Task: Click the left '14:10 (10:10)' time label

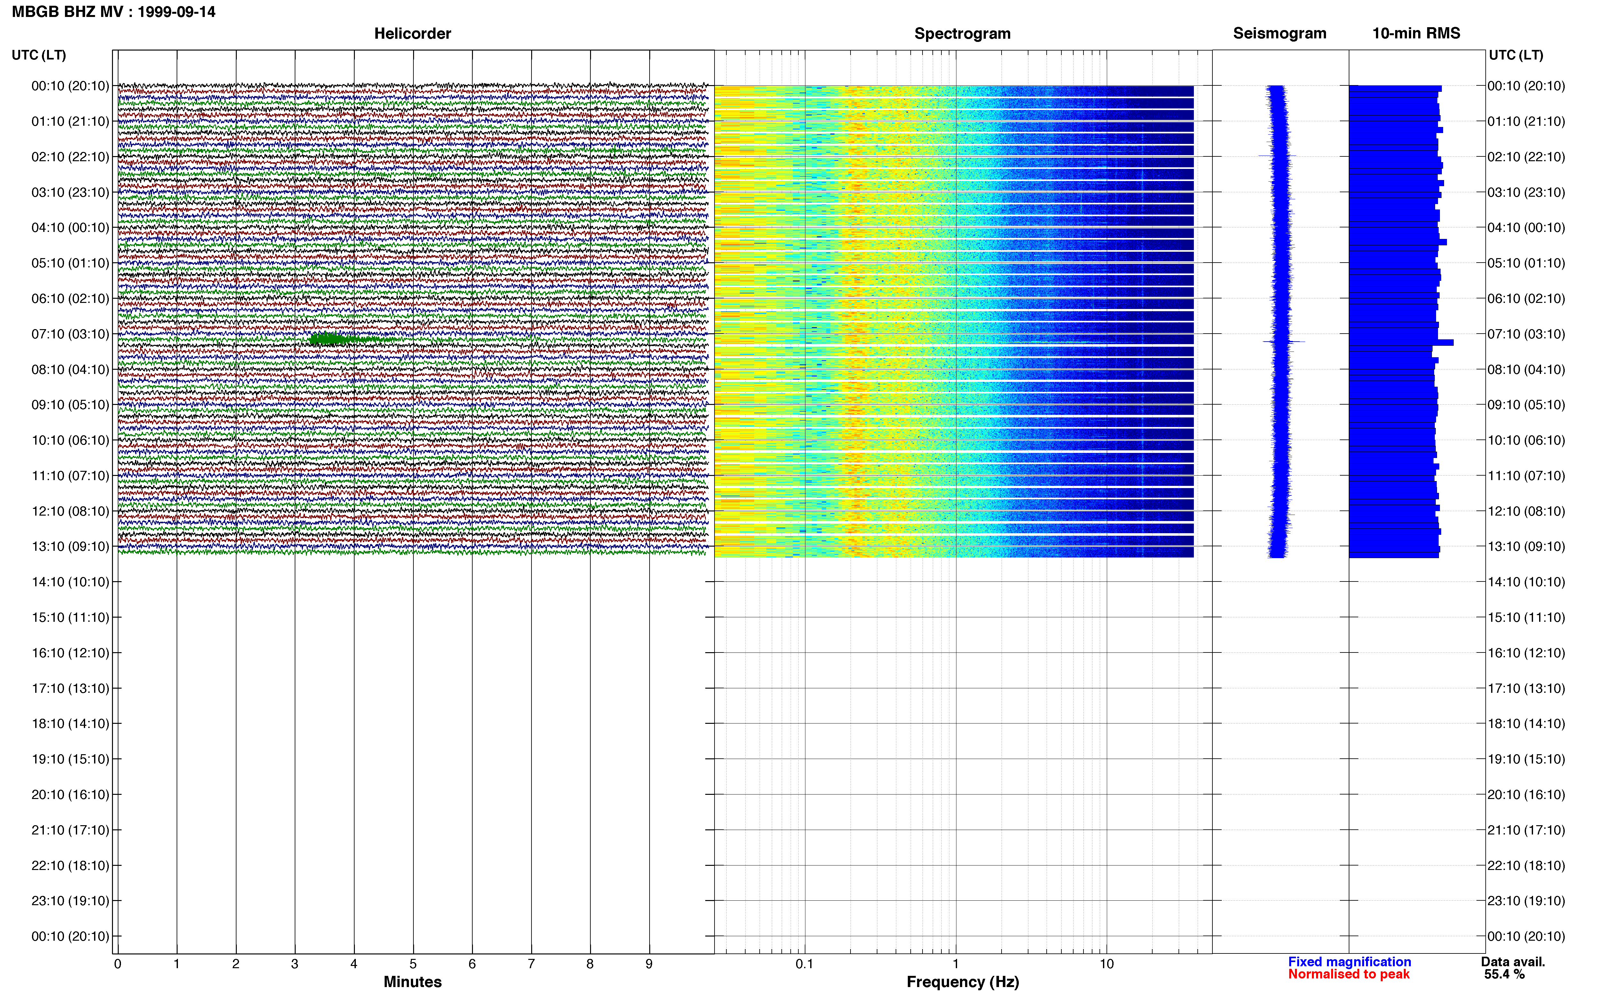Action: (x=70, y=582)
